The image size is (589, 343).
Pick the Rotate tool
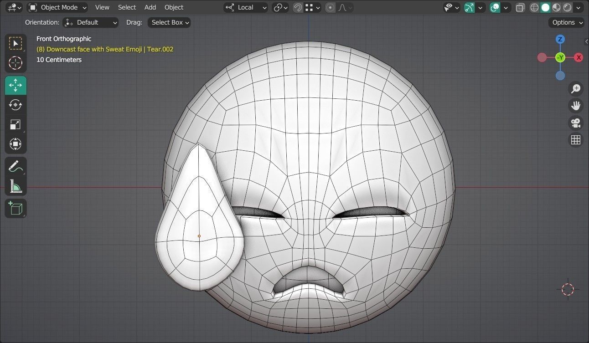point(15,105)
